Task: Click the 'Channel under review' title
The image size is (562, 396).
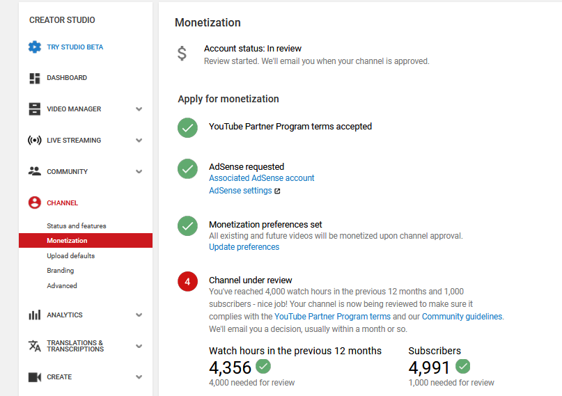Action: [x=251, y=280]
